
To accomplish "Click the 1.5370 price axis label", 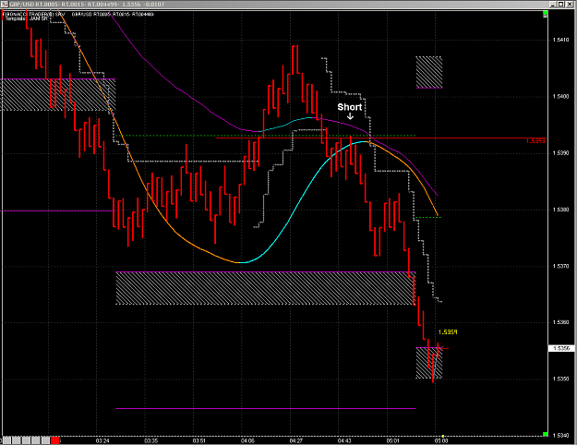I will [x=561, y=266].
